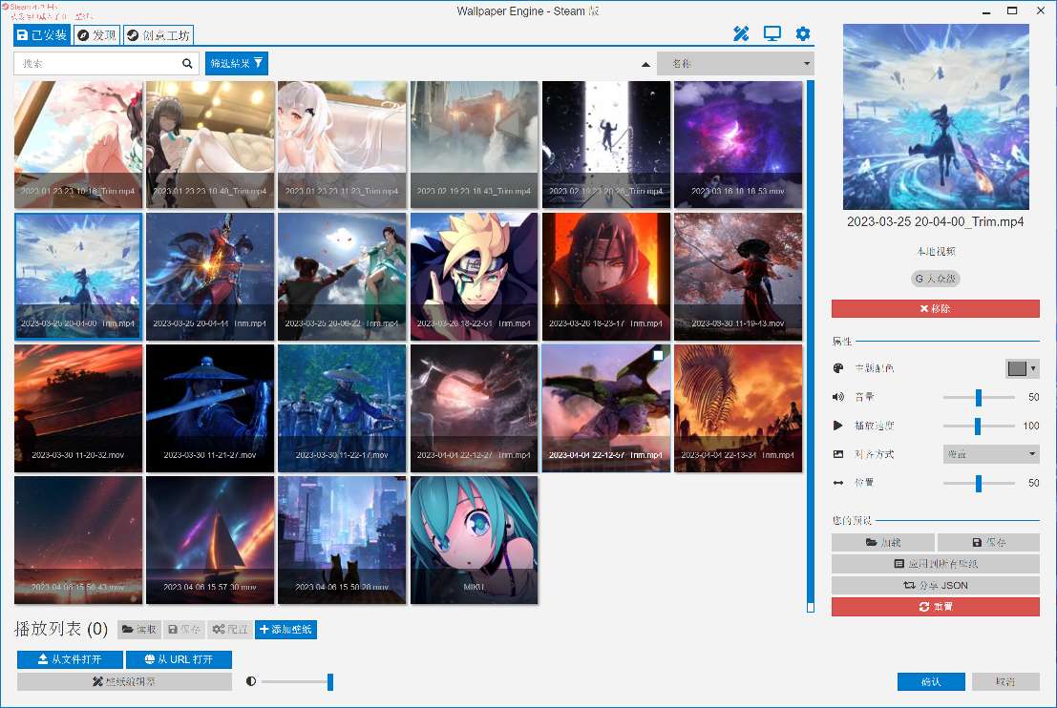
Task: Adjust the playback speed slider at 100
Action: point(978,425)
